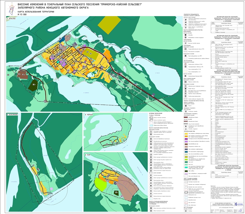This screenshot has height=214, width=245.
Task: Select the dark brown Производственная зона swatch
Action: (x=186, y=144)
